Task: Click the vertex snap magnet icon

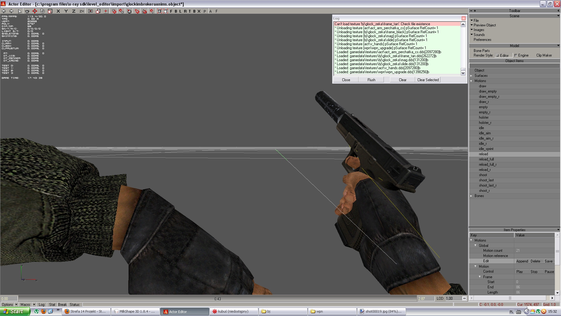Action: pos(137,11)
